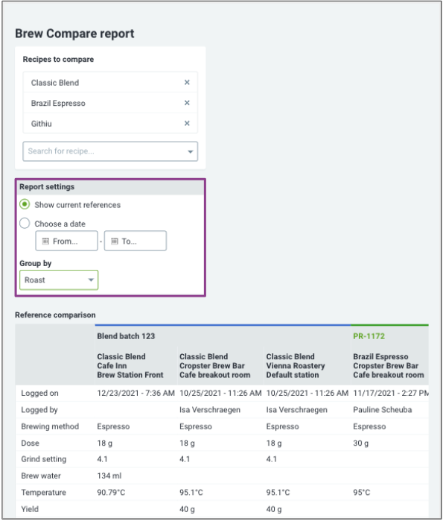This screenshot has width=443, height=521.
Task: Open the To date picker field
Action: coord(136,241)
